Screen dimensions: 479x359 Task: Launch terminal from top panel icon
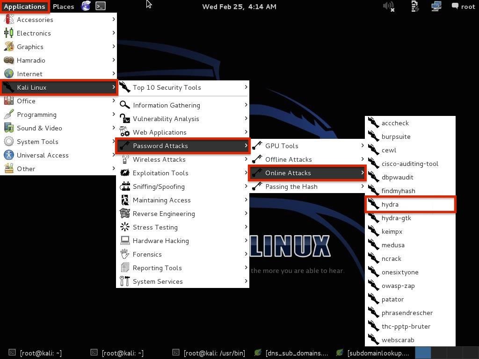101,6
